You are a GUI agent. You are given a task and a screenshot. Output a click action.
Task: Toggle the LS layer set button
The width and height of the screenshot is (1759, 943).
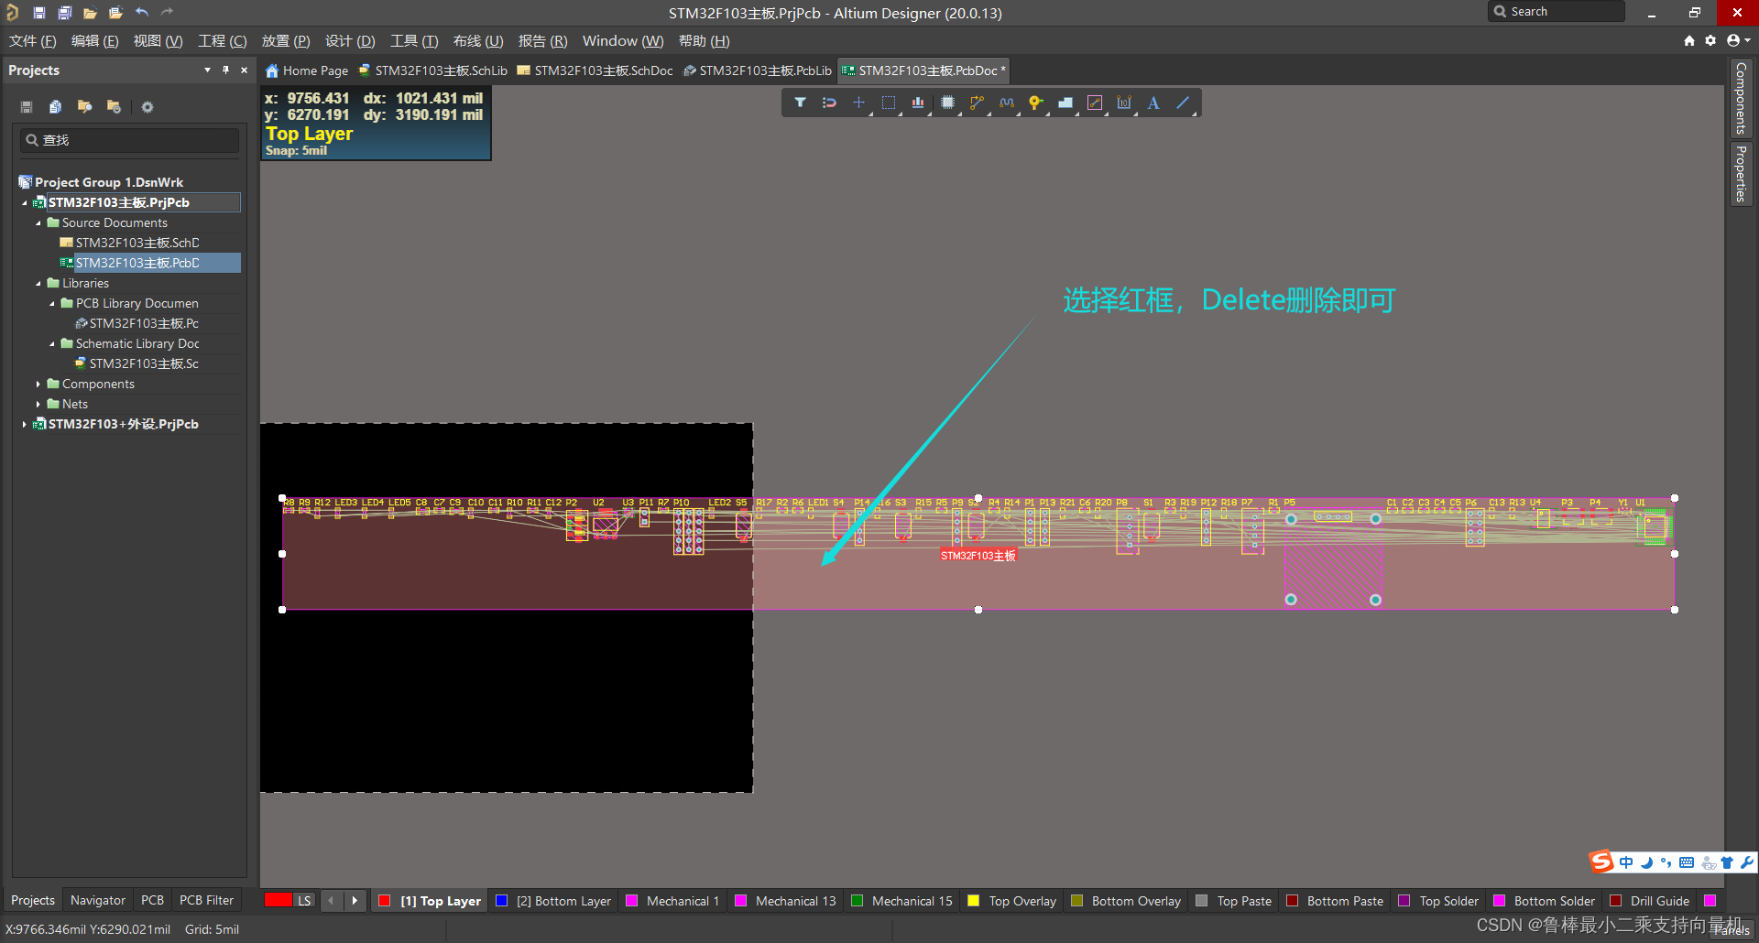(x=304, y=901)
